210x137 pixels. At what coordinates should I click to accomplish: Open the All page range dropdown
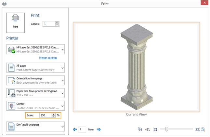[62, 68]
